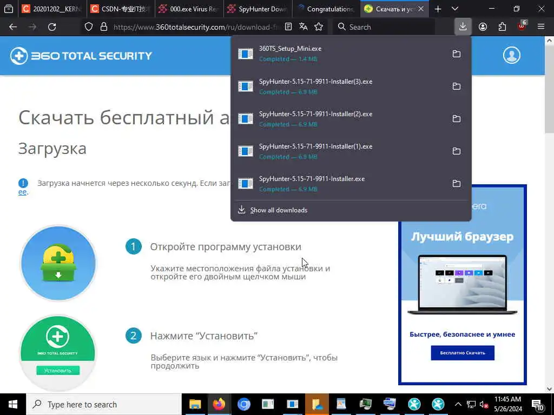Switch to the 20201202__KERN tab
This screenshot has height=415, width=554.
[52, 9]
